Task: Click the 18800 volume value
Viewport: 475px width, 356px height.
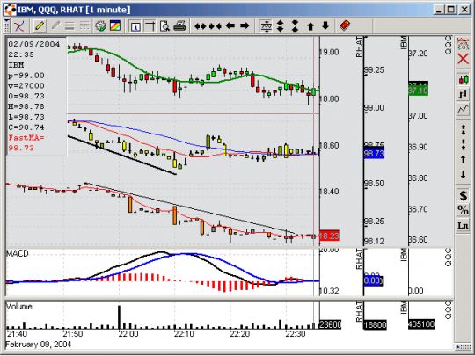Action: (376, 325)
